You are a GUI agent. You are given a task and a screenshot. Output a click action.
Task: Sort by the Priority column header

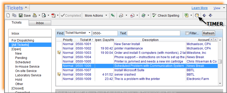(68, 40)
